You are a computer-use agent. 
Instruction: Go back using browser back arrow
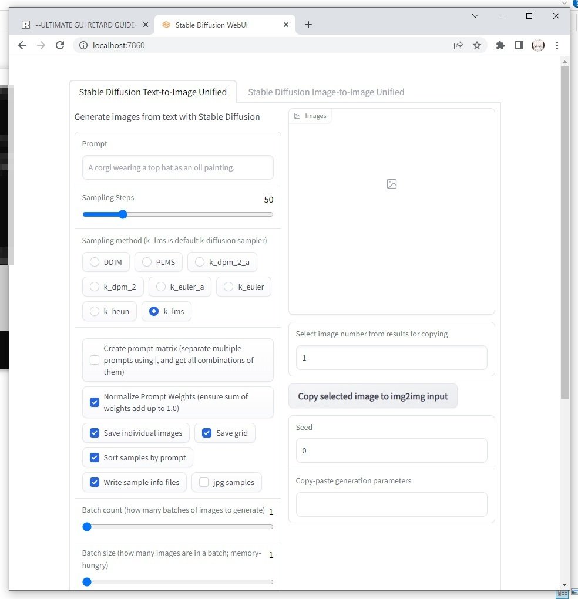point(22,45)
